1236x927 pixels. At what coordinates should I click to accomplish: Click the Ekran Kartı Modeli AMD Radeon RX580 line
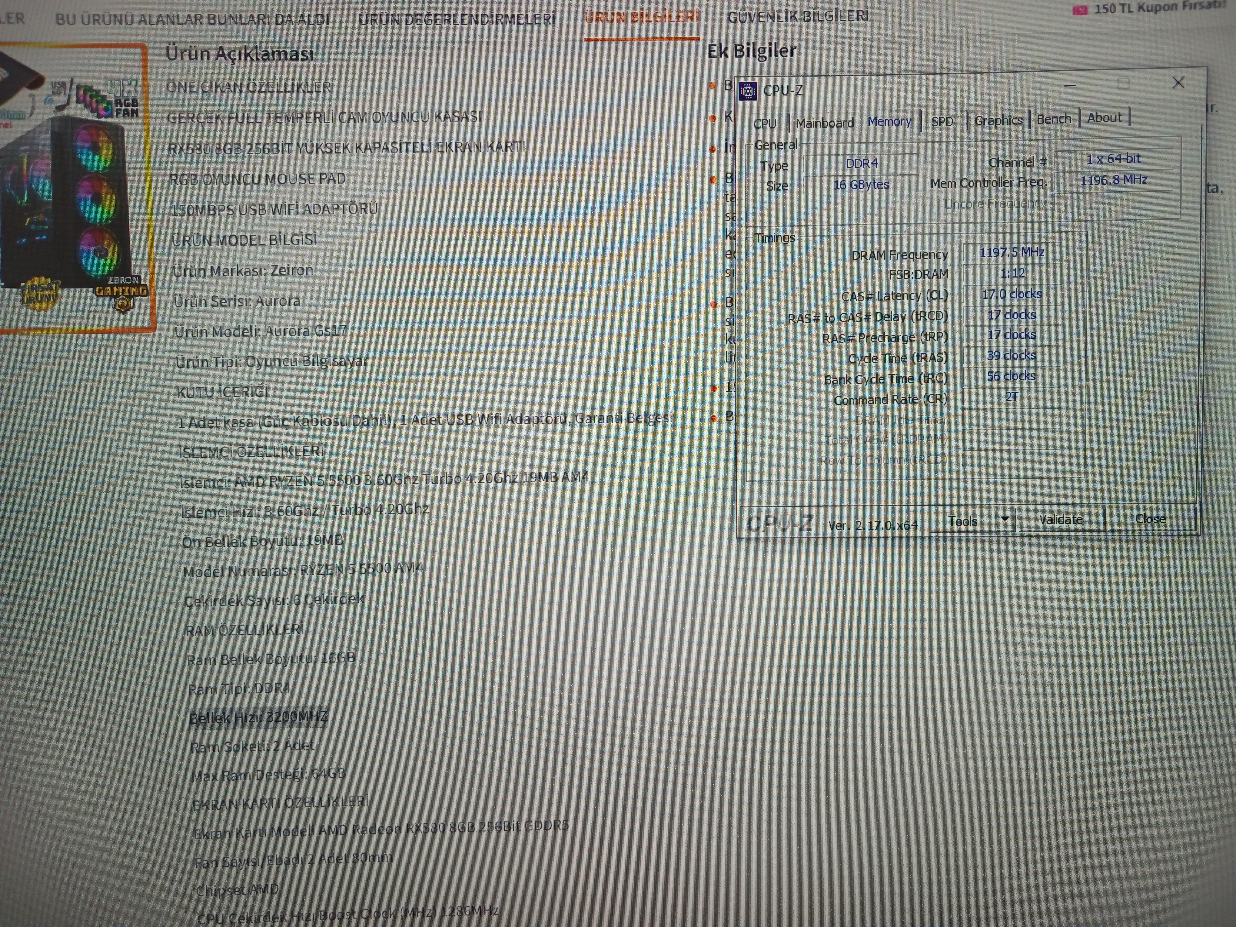[381, 829]
